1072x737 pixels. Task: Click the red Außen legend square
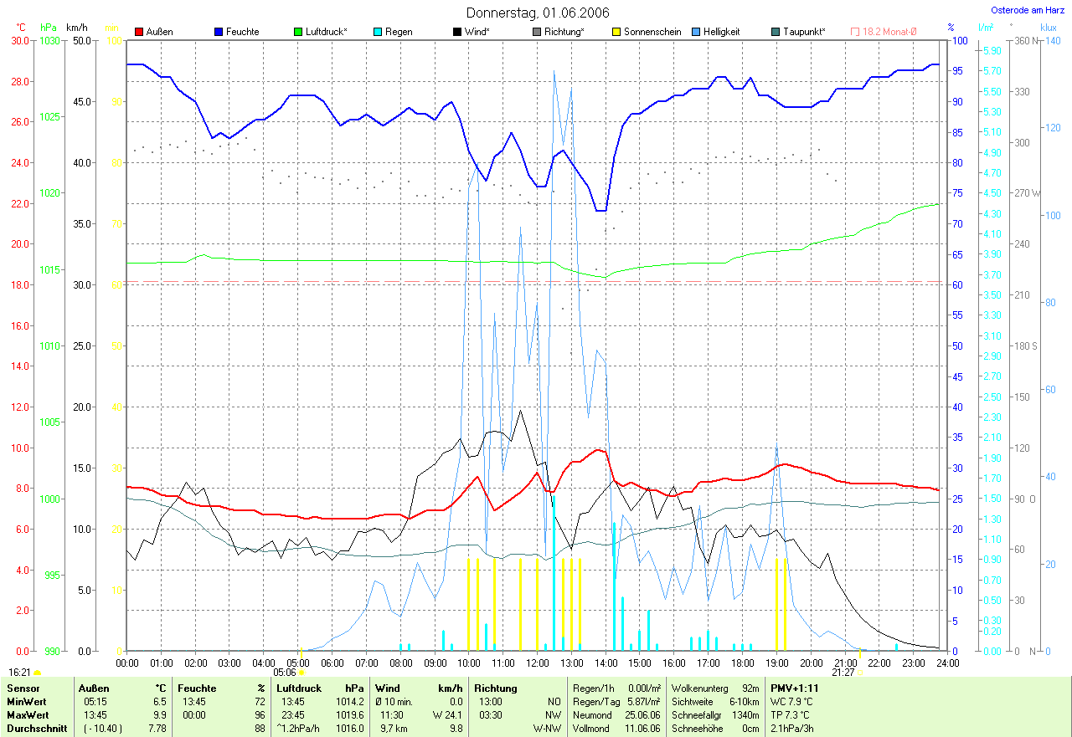pyautogui.click(x=139, y=32)
